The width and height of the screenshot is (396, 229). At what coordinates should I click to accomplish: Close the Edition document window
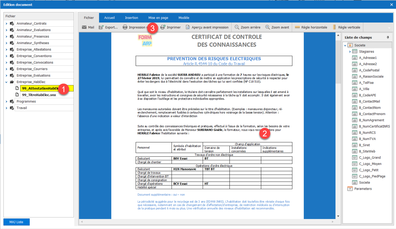392,5
